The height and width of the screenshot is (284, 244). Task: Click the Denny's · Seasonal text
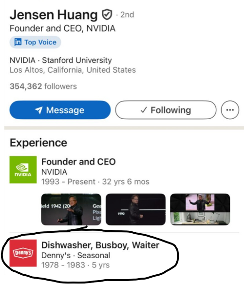tap(75, 255)
